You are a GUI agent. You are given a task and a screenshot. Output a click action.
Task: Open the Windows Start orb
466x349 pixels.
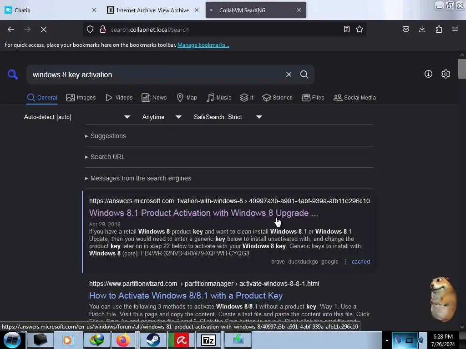click(12, 340)
